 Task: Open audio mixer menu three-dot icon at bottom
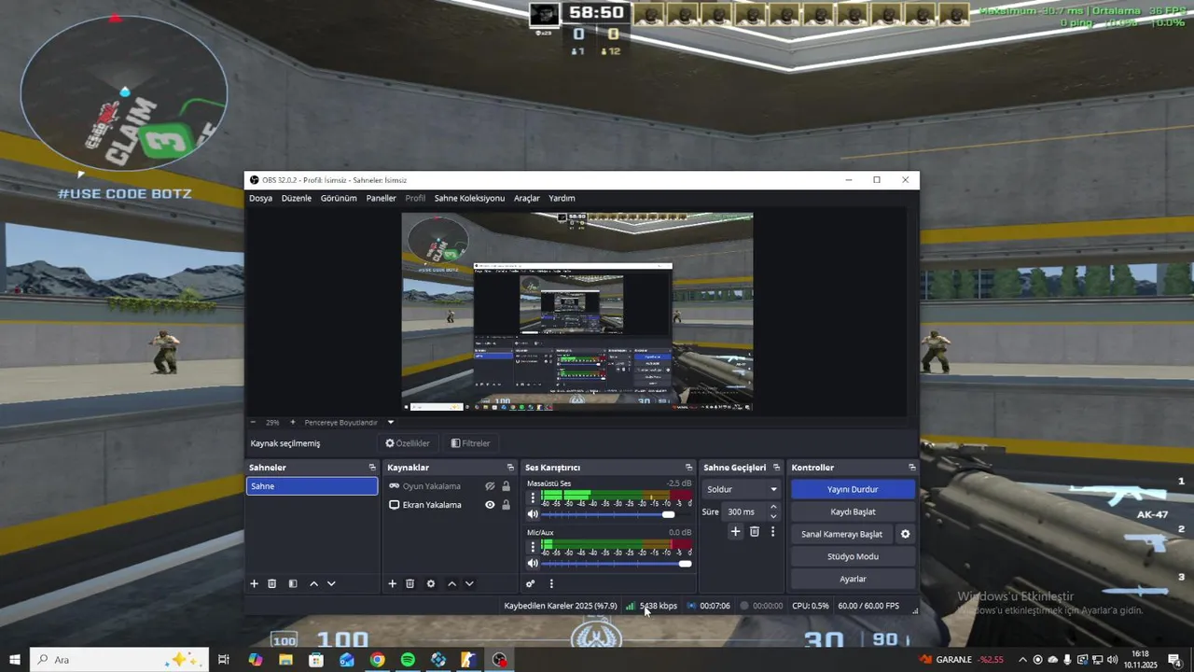551,583
